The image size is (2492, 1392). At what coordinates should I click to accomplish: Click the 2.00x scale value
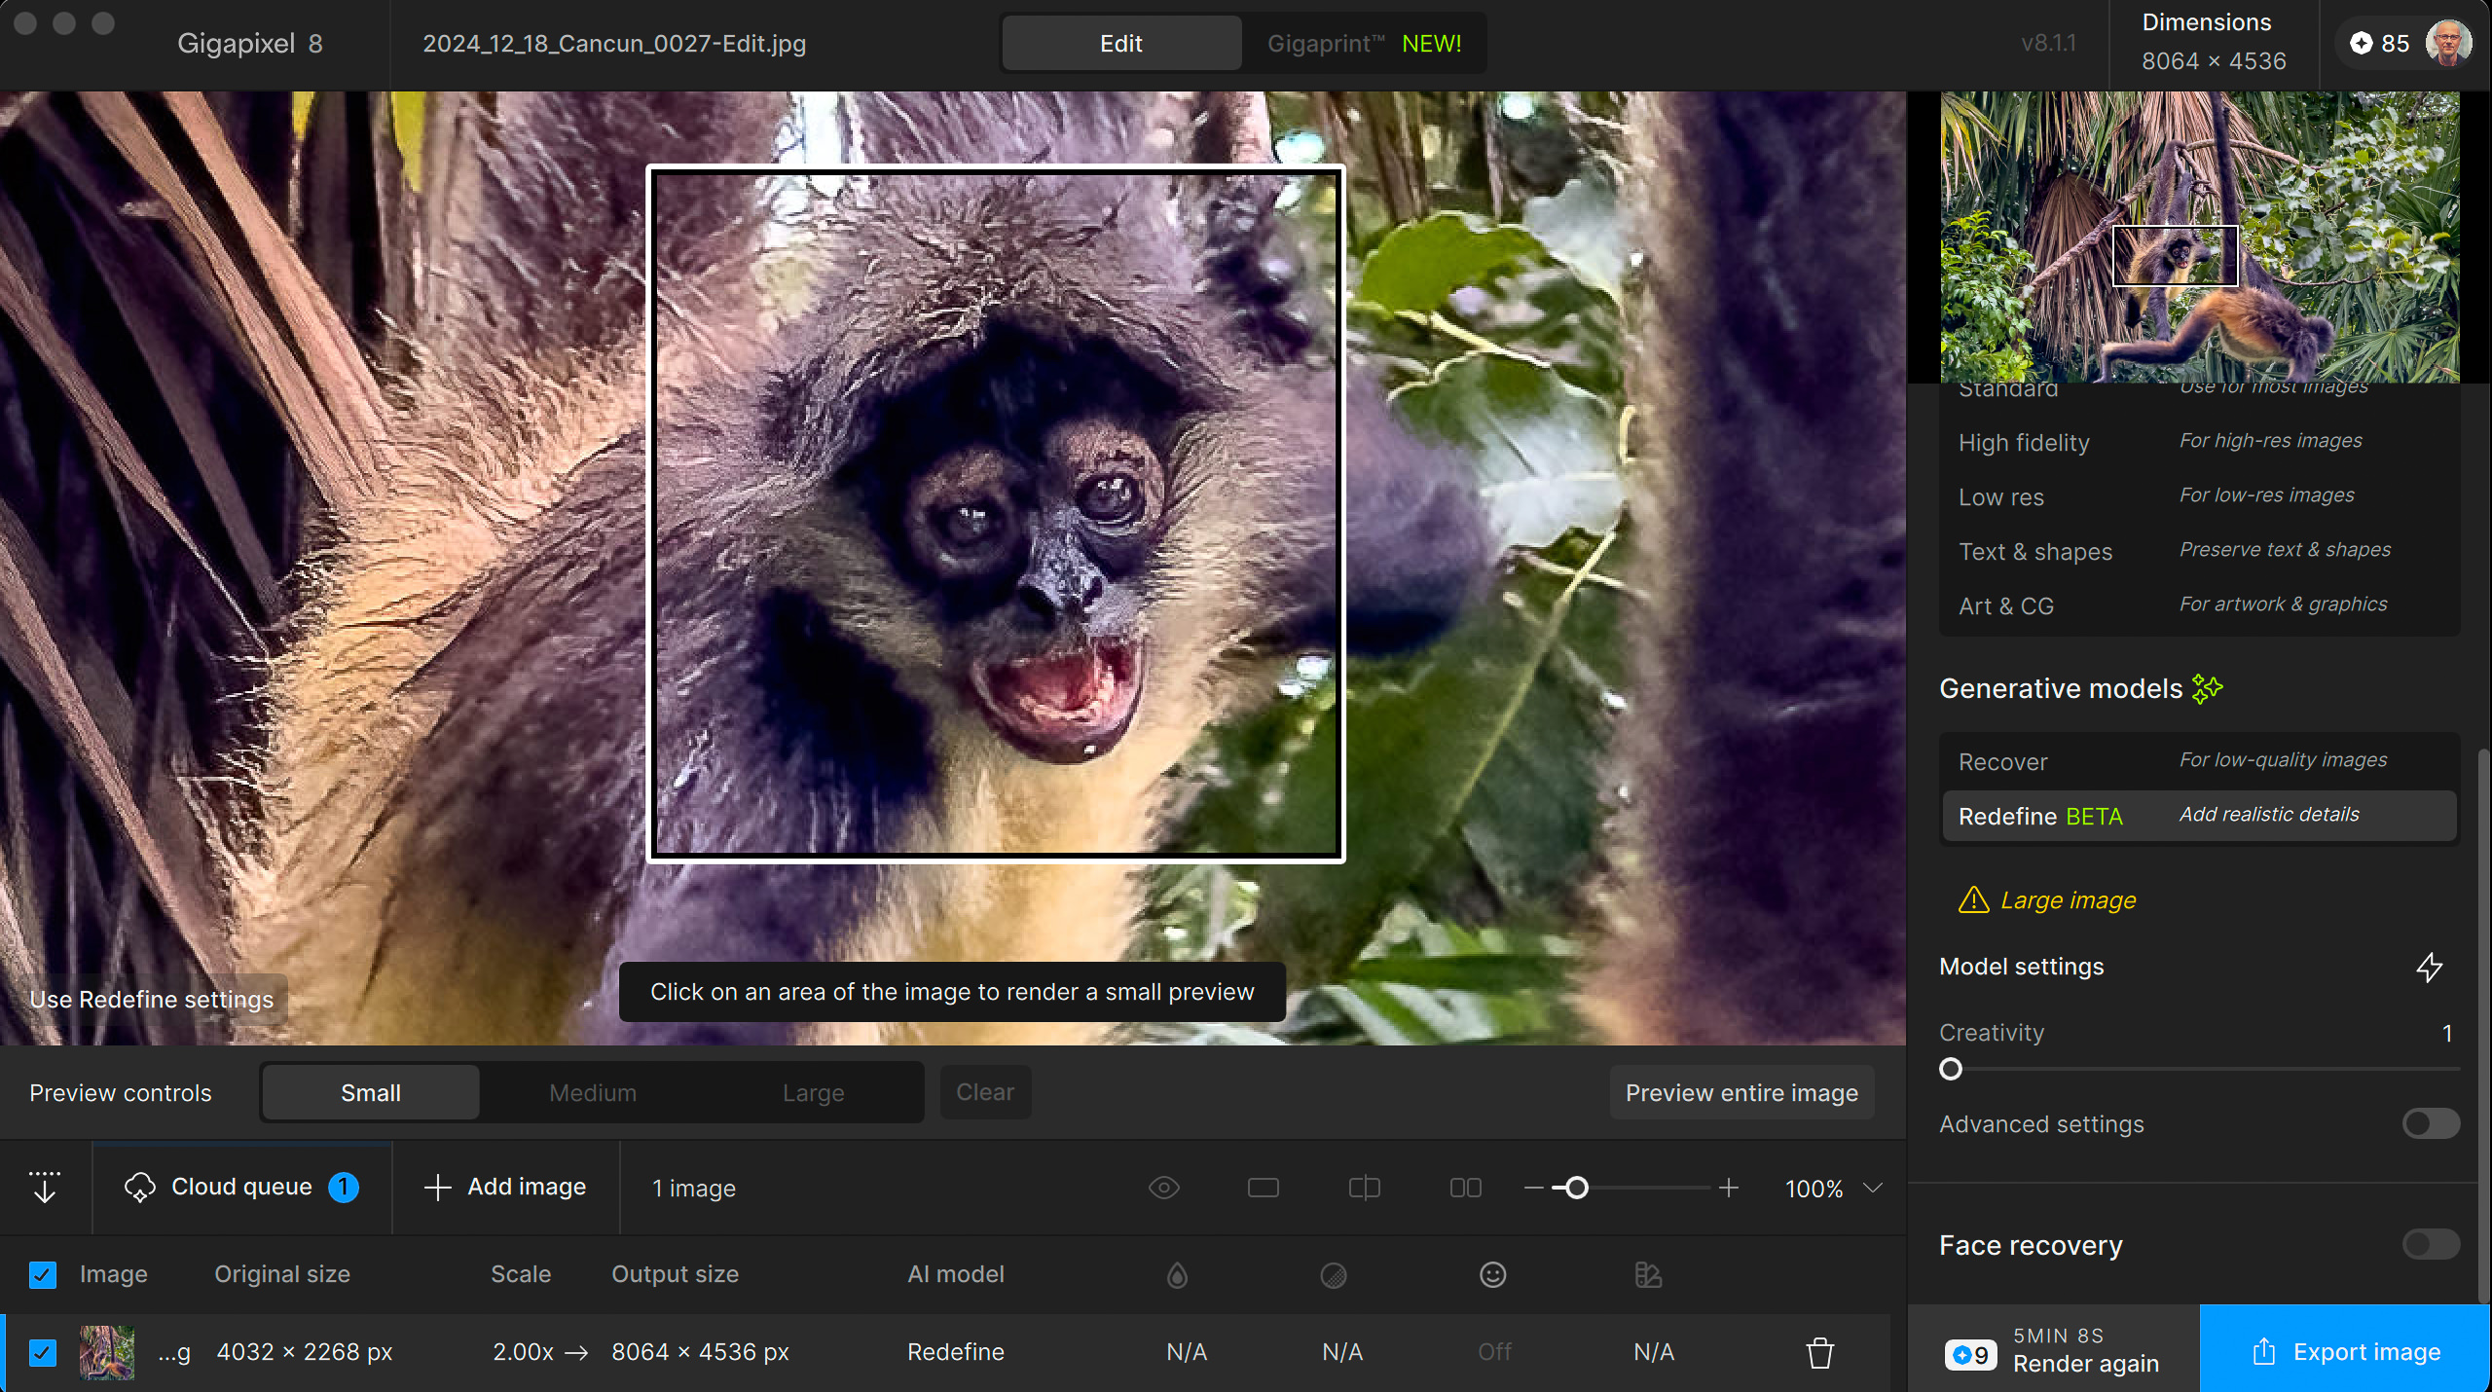coord(523,1352)
